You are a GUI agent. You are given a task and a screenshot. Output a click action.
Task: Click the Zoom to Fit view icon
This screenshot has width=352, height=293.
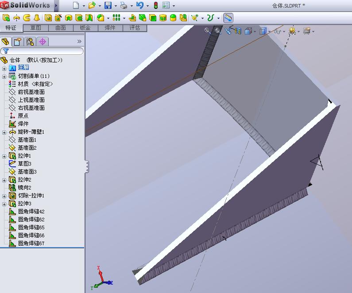point(207,31)
